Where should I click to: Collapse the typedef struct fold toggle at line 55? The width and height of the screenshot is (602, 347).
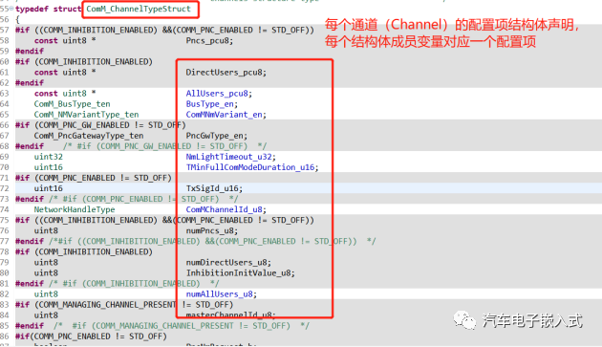tap(11, 9)
